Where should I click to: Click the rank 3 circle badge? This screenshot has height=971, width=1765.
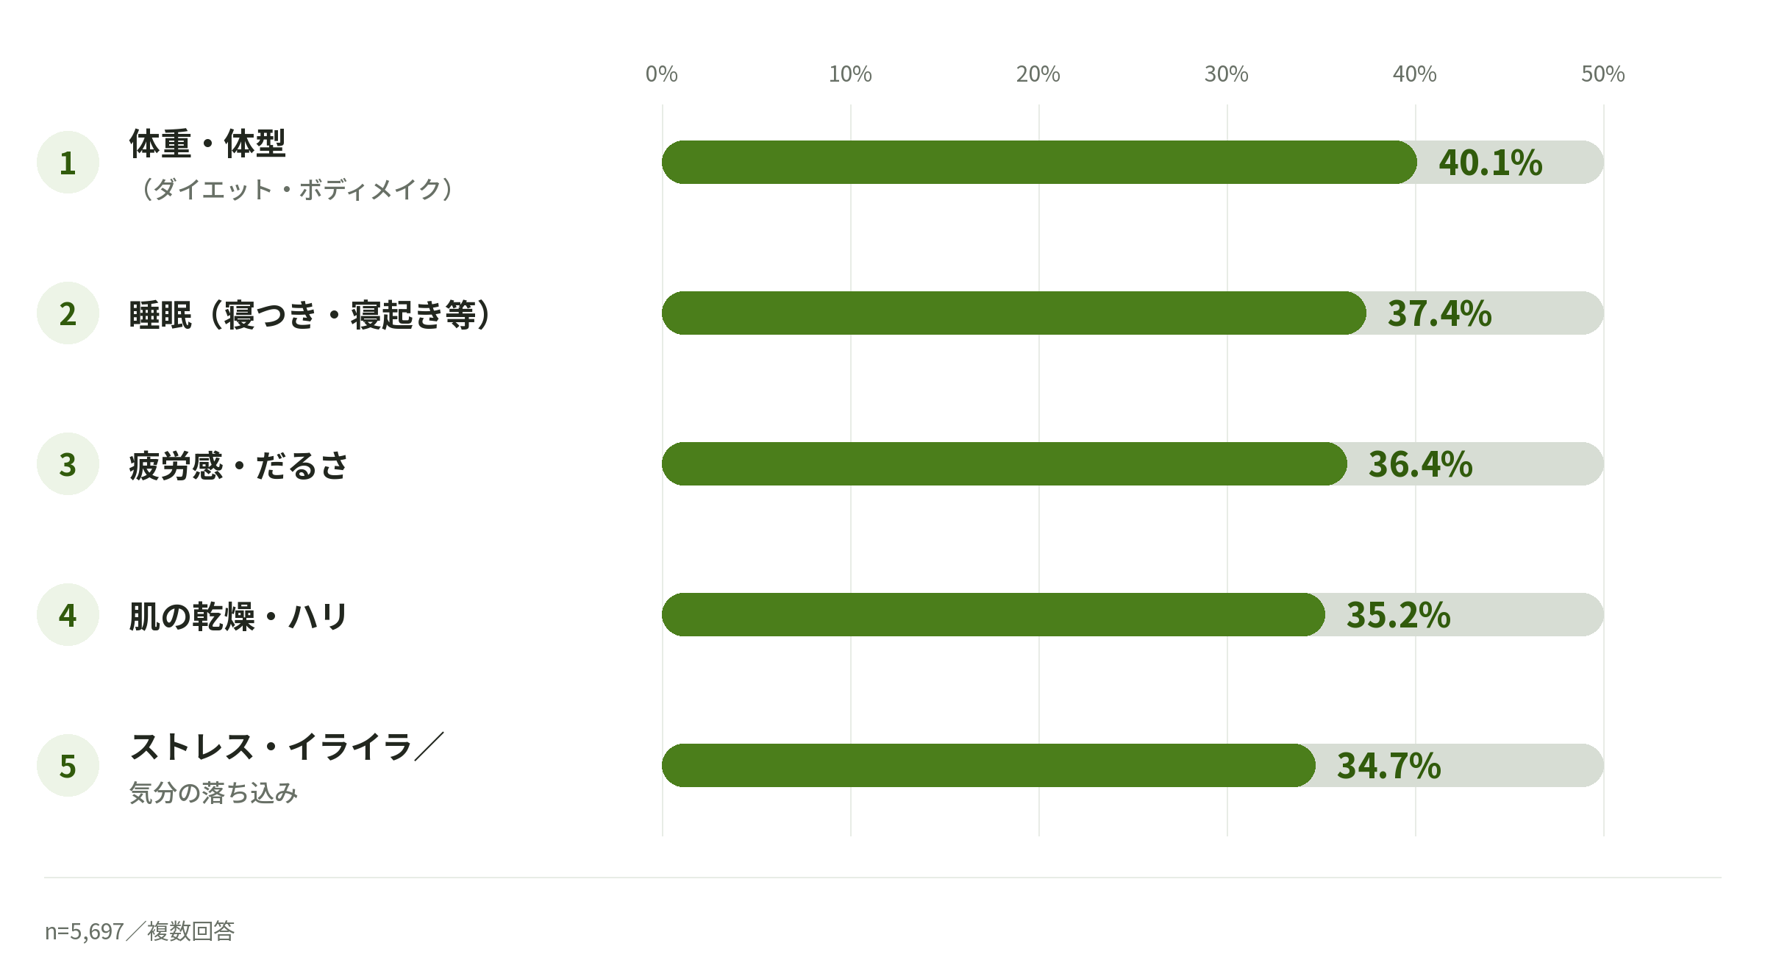pyautogui.click(x=68, y=464)
